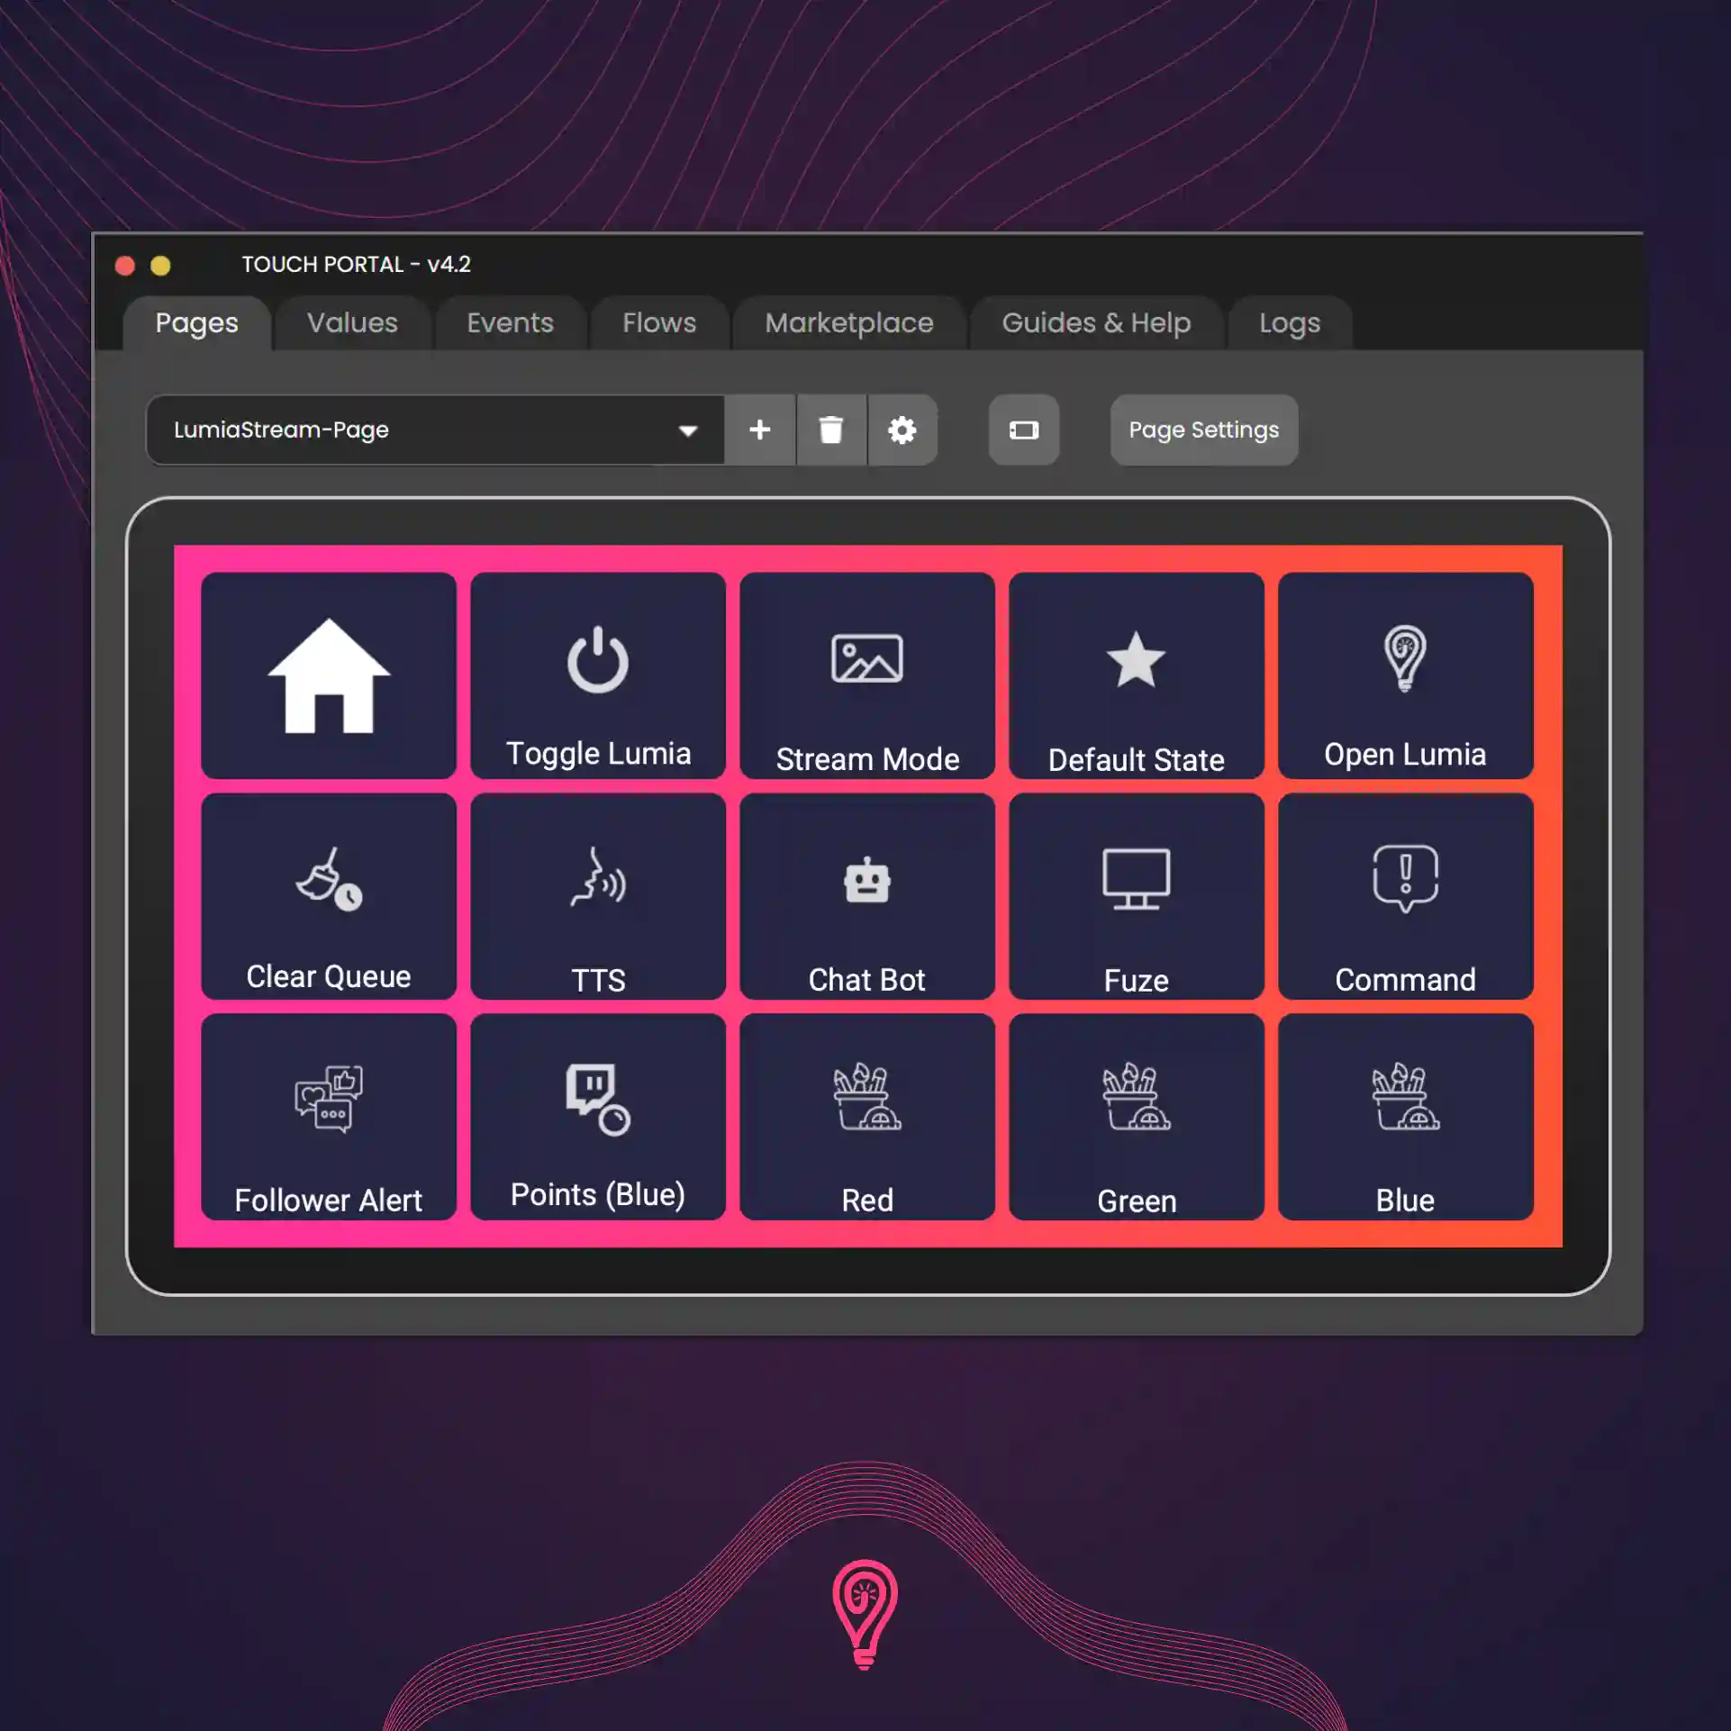Click the Page Settings button
This screenshot has height=1731, width=1731.
(x=1204, y=430)
